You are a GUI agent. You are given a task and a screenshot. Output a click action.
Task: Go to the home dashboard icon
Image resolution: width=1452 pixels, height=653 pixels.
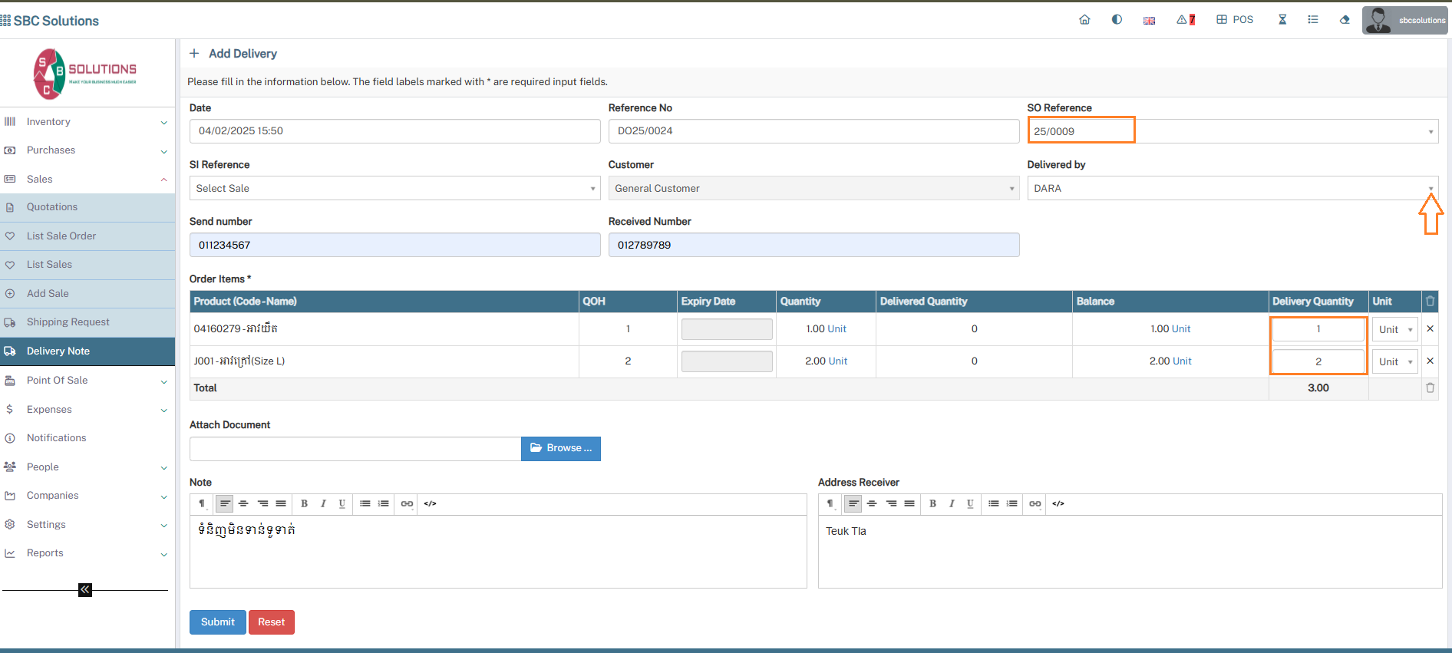point(1084,20)
